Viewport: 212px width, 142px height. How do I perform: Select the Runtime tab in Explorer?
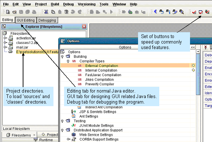pos(43,140)
